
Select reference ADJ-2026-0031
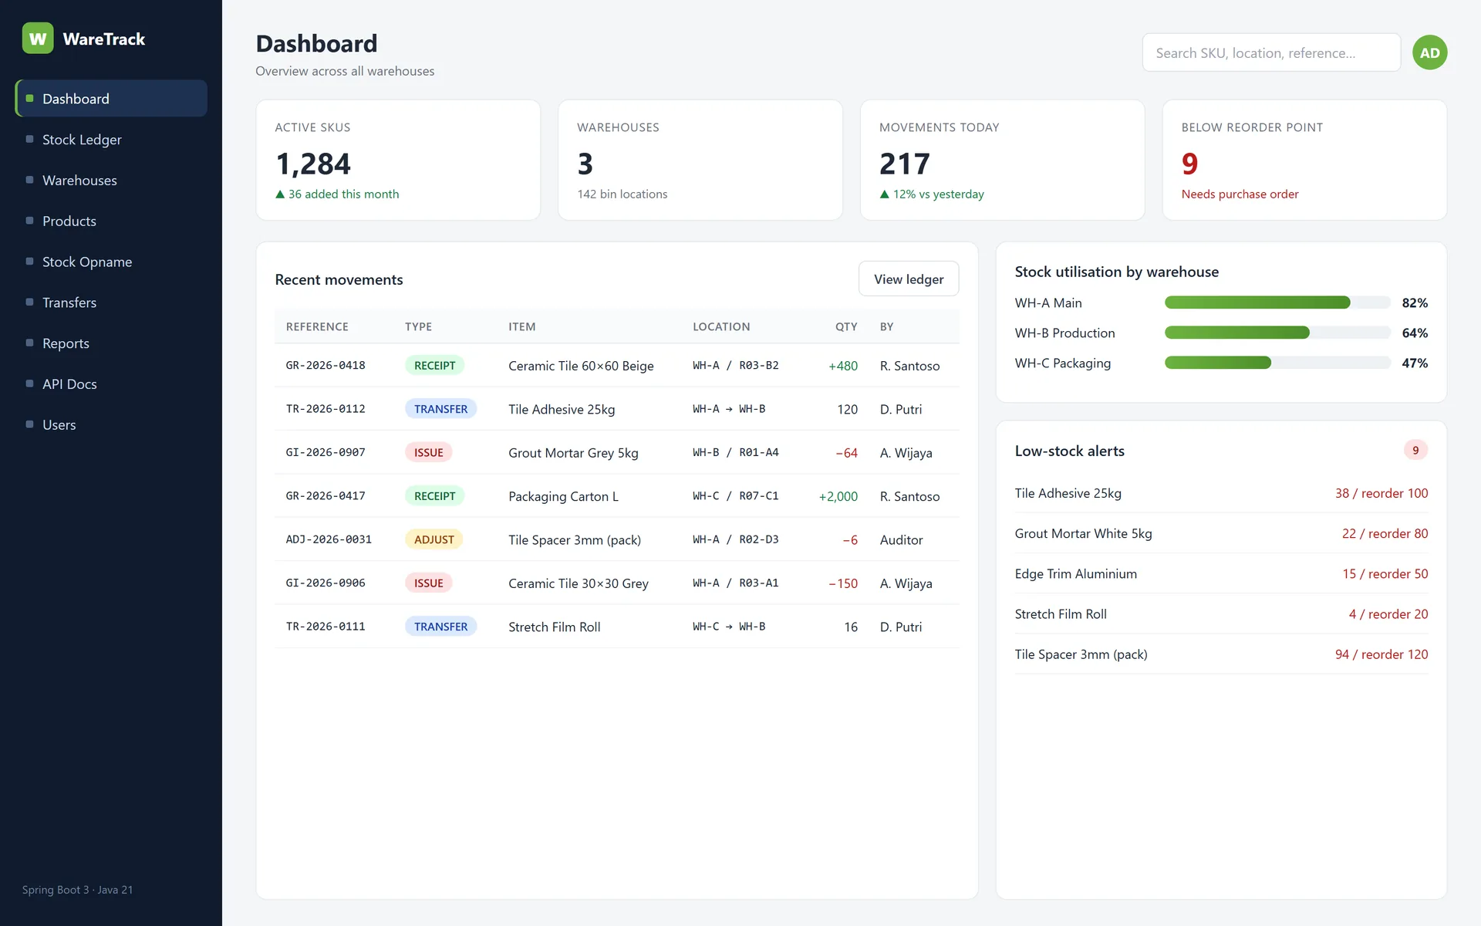click(329, 539)
